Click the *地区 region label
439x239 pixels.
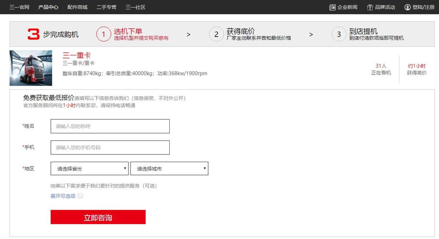[x=28, y=168]
